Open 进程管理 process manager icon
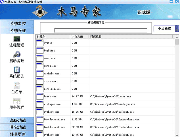Viewport: 180px width, 137px height. 17,39
